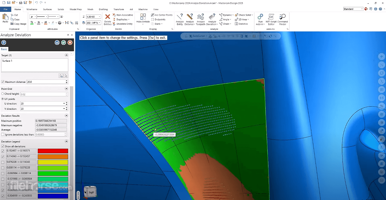Collapse the Deviation Legend section
The width and height of the screenshot is (386, 200).
click(x=66, y=142)
